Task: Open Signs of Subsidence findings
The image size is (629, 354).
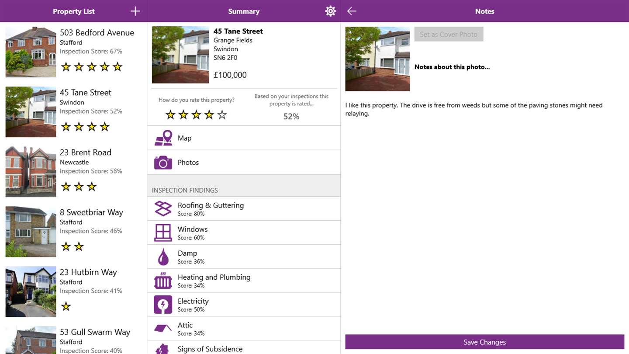Action: pyautogui.click(x=244, y=348)
